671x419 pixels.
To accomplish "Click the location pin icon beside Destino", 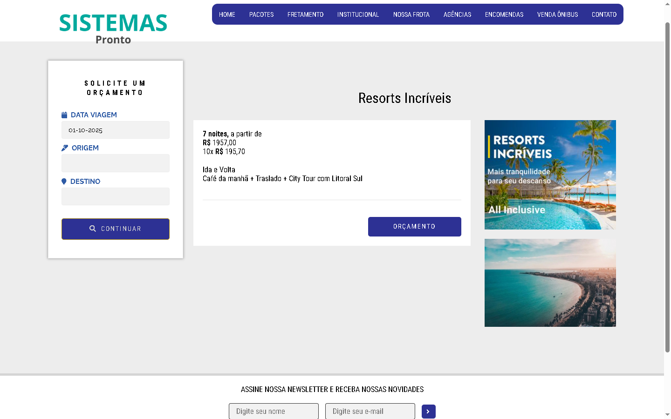I will pyautogui.click(x=64, y=182).
